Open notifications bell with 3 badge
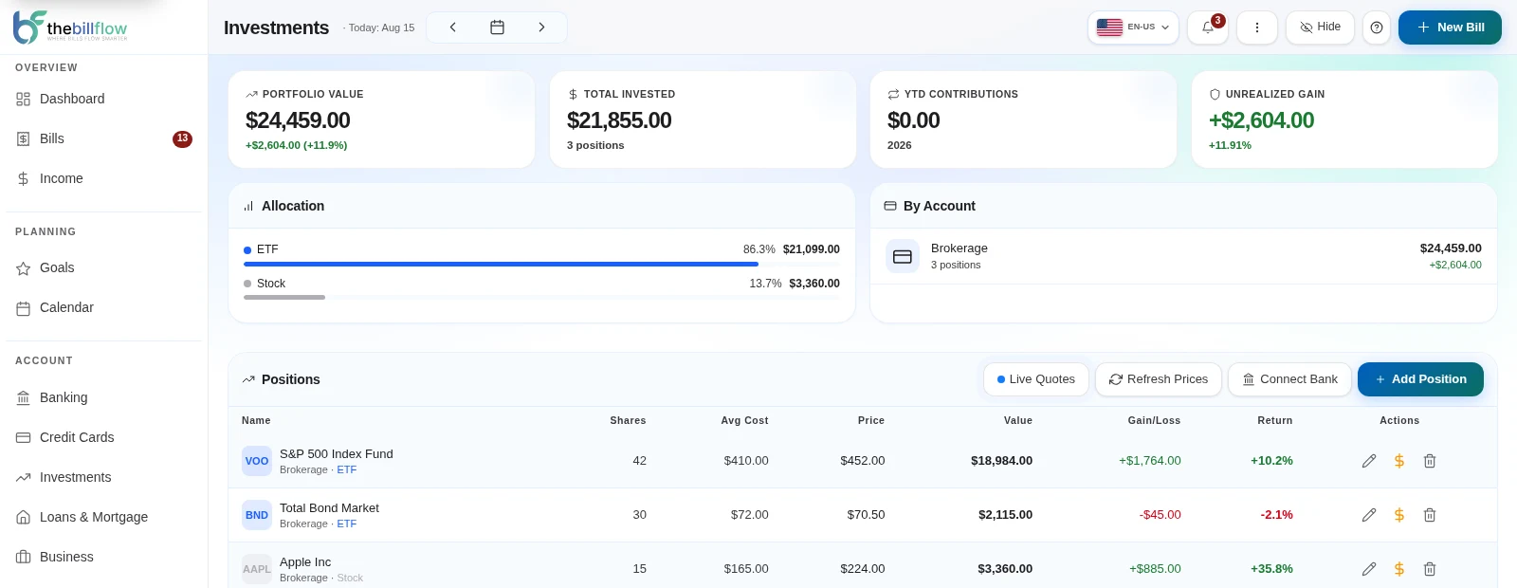 pyautogui.click(x=1208, y=28)
